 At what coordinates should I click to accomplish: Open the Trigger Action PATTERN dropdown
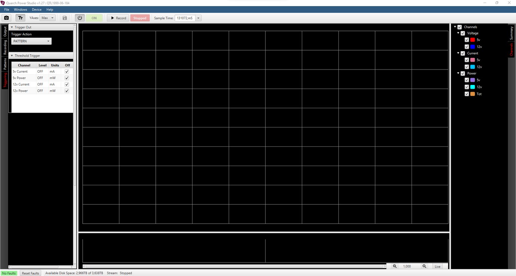(31, 41)
